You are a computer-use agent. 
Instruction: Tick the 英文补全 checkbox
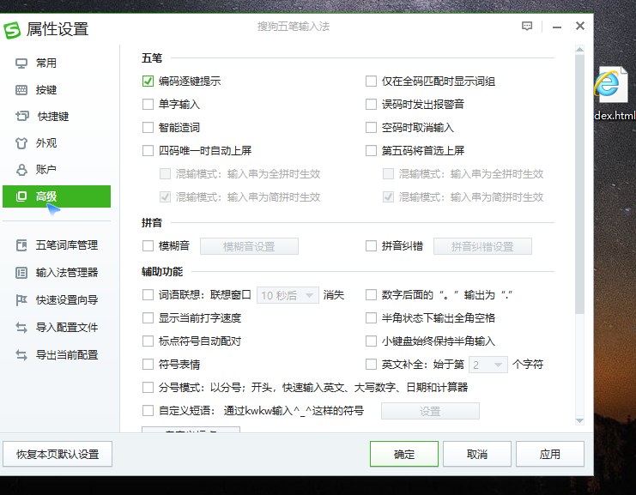(371, 365)
